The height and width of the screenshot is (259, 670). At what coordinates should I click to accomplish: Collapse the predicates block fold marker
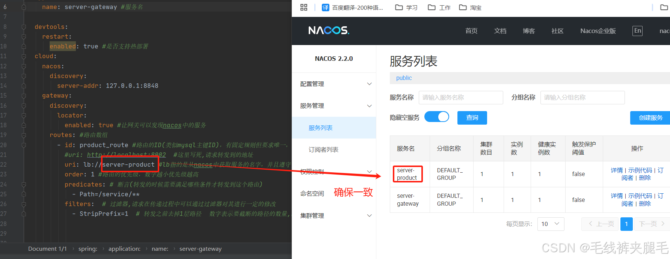[x=24, y=185]
